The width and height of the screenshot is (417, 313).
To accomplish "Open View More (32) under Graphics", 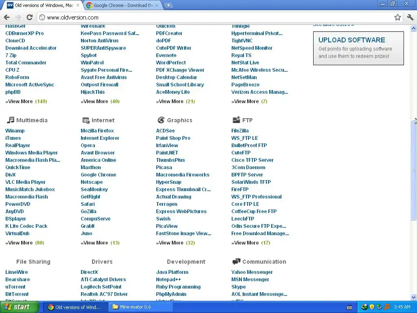I will tap(176, 243).
